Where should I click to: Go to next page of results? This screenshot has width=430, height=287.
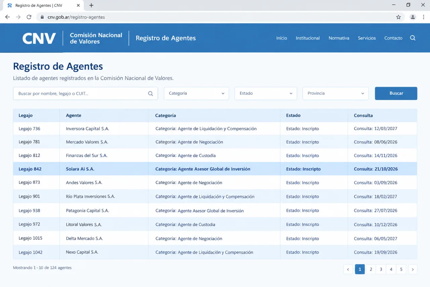pos(413,269)
